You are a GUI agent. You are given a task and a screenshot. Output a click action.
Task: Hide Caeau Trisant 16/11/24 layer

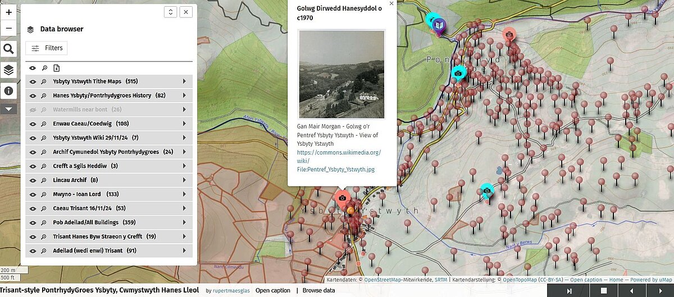point(33,208)
